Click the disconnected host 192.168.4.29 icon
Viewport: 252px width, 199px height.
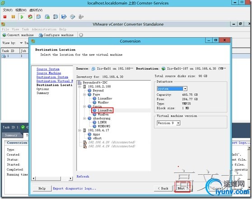[x=85, y=146]
